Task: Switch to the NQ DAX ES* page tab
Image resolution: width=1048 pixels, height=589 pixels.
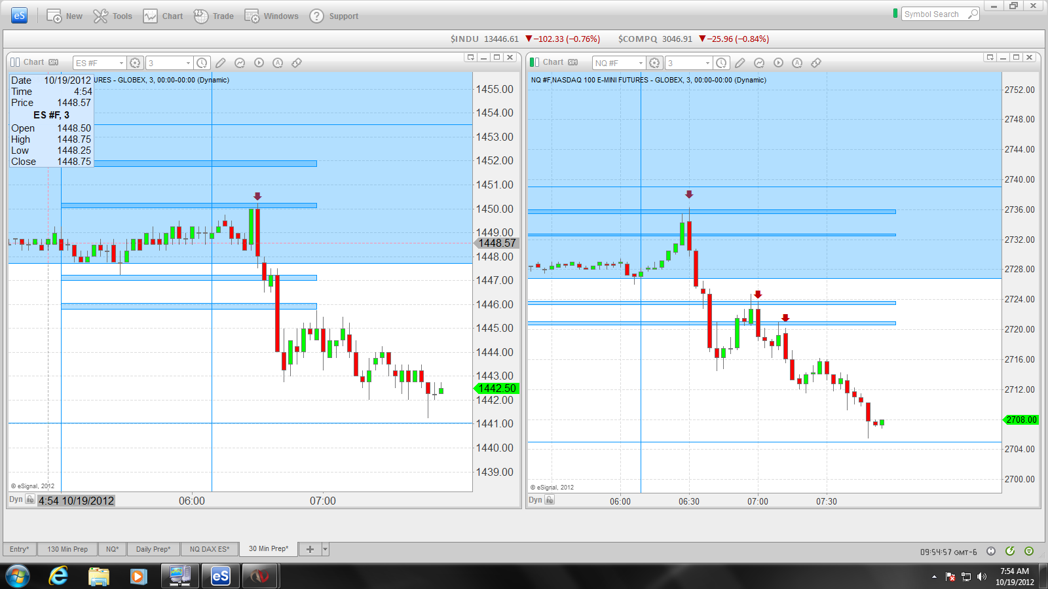Action: point(210,549)
